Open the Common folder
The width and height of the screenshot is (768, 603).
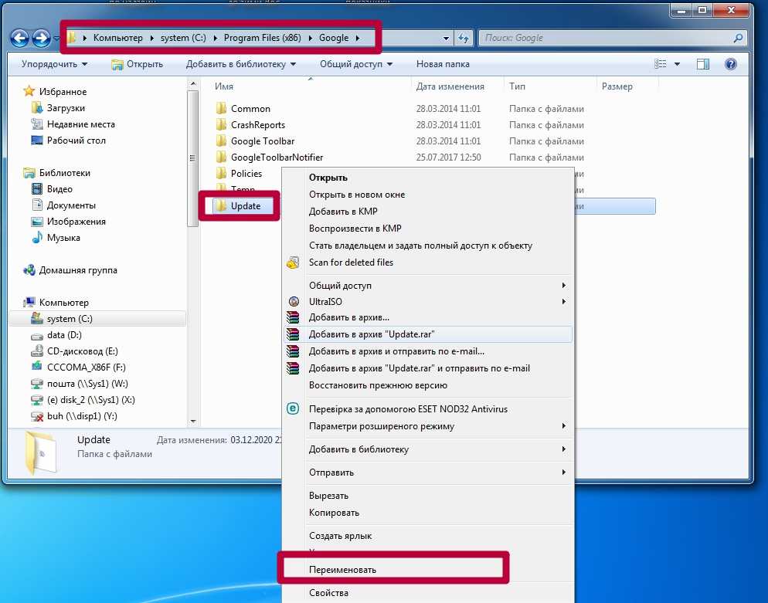click(x=250, y=109)
